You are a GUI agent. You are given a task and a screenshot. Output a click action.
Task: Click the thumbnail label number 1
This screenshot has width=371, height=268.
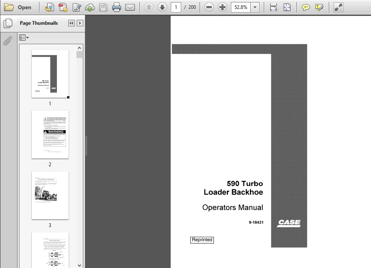coord(50,104)
